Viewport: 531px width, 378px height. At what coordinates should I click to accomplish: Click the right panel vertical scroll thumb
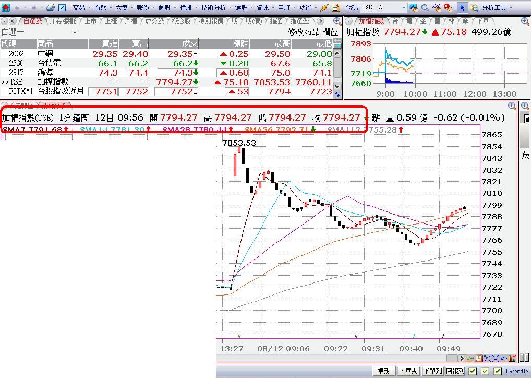(x=525, y=135)
